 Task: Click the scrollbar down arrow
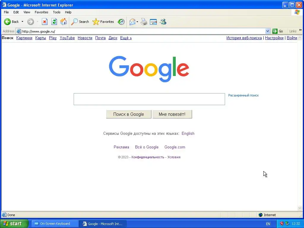(300, 208)
